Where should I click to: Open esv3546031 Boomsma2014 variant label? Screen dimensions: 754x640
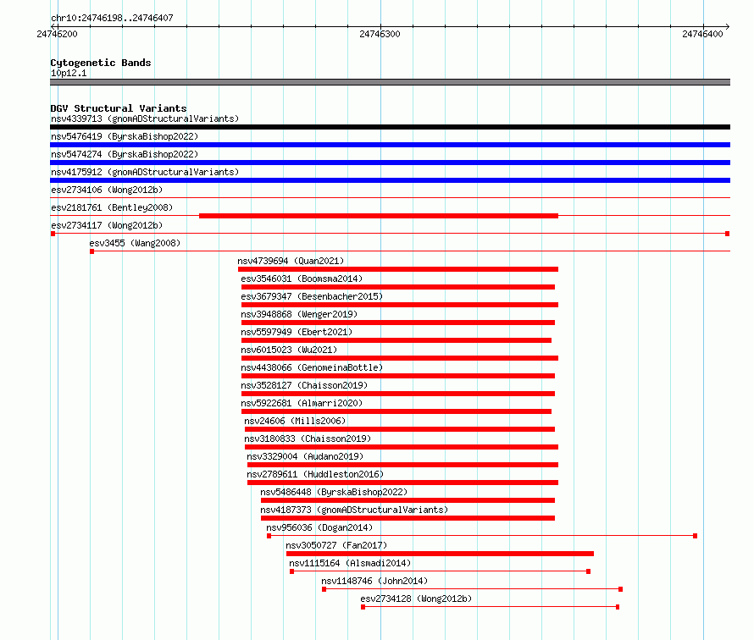(302, 279)
